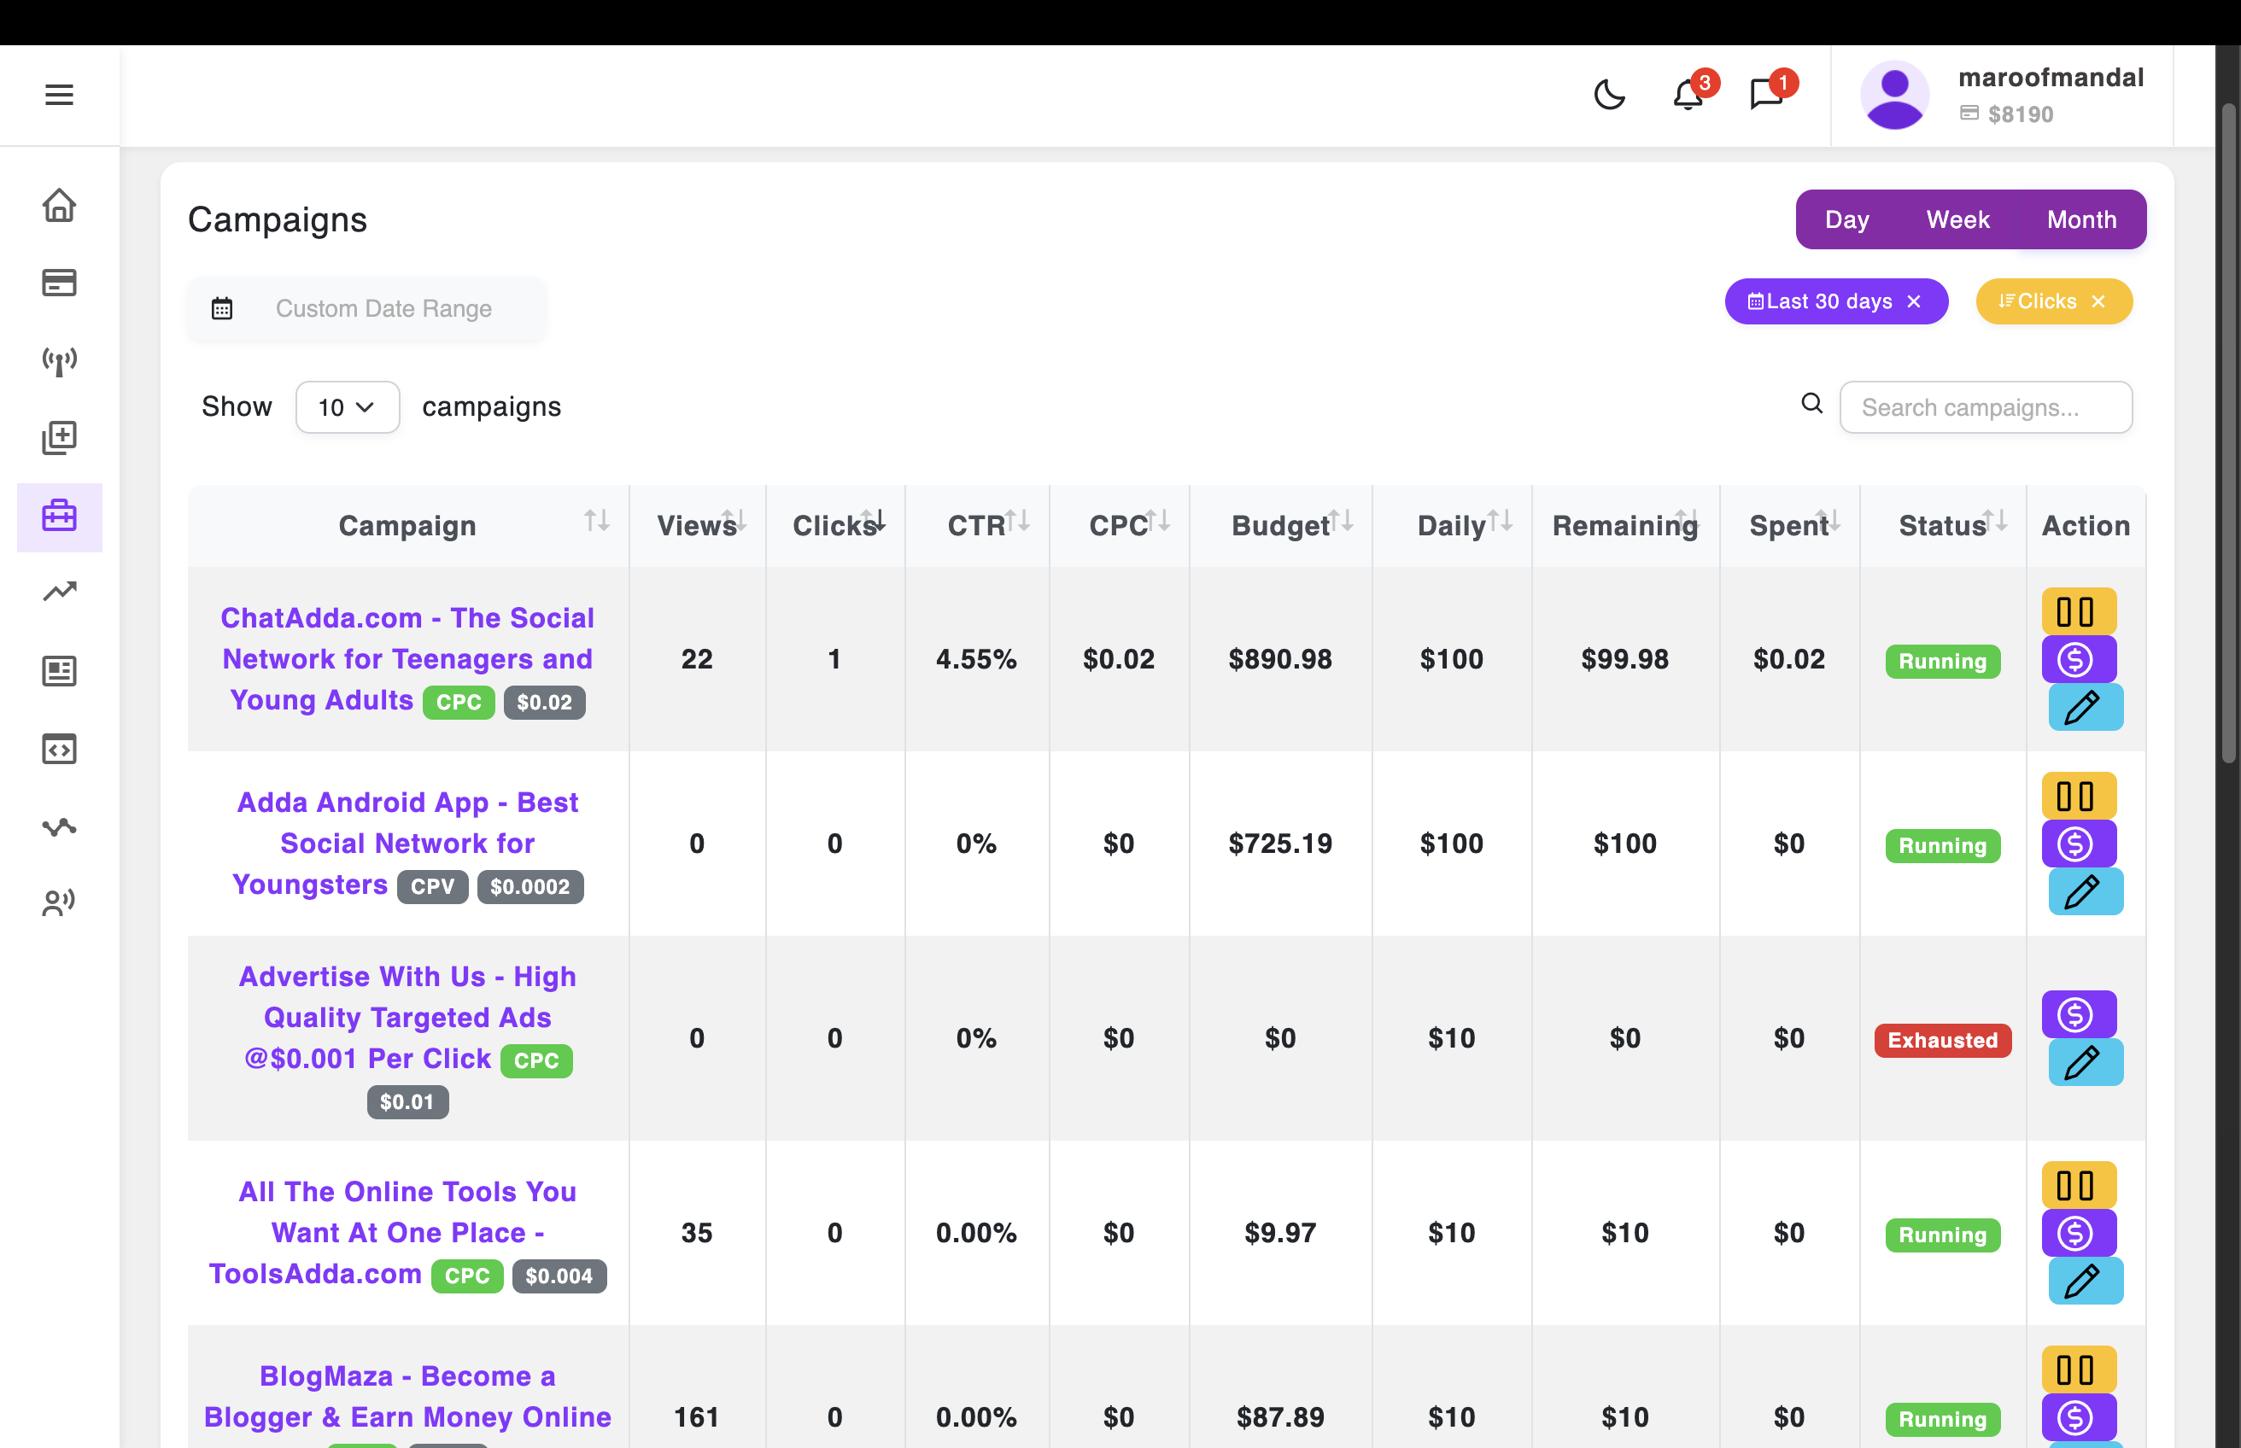Screen dimensions: 2241x1448
Task: Go to home icon in sidebar
Action: click(x=58, y=205)
